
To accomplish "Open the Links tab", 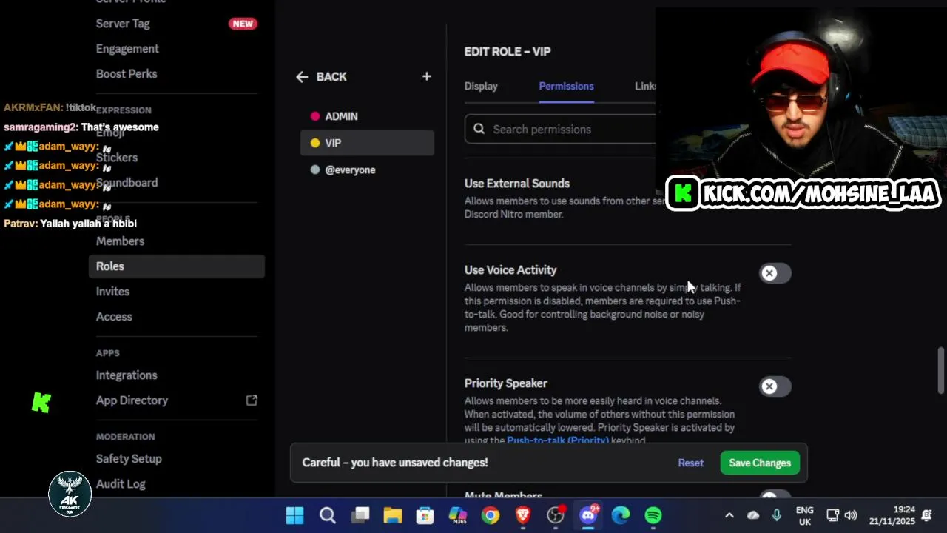I will click(645, 86).
